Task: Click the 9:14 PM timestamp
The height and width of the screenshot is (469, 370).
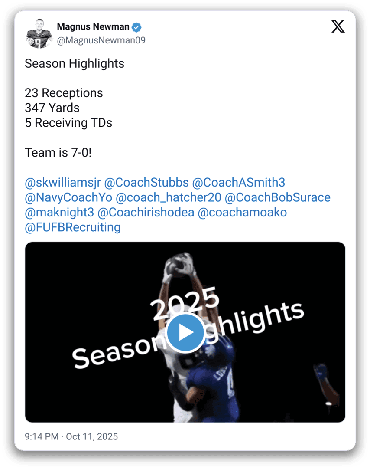Action: point(42,437)
